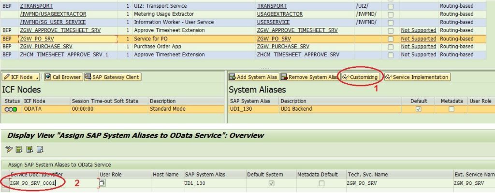This screenshot has height=193, width=495.
Task: Click the SAP System Alias column header in System Aliases
Action: 253,101
